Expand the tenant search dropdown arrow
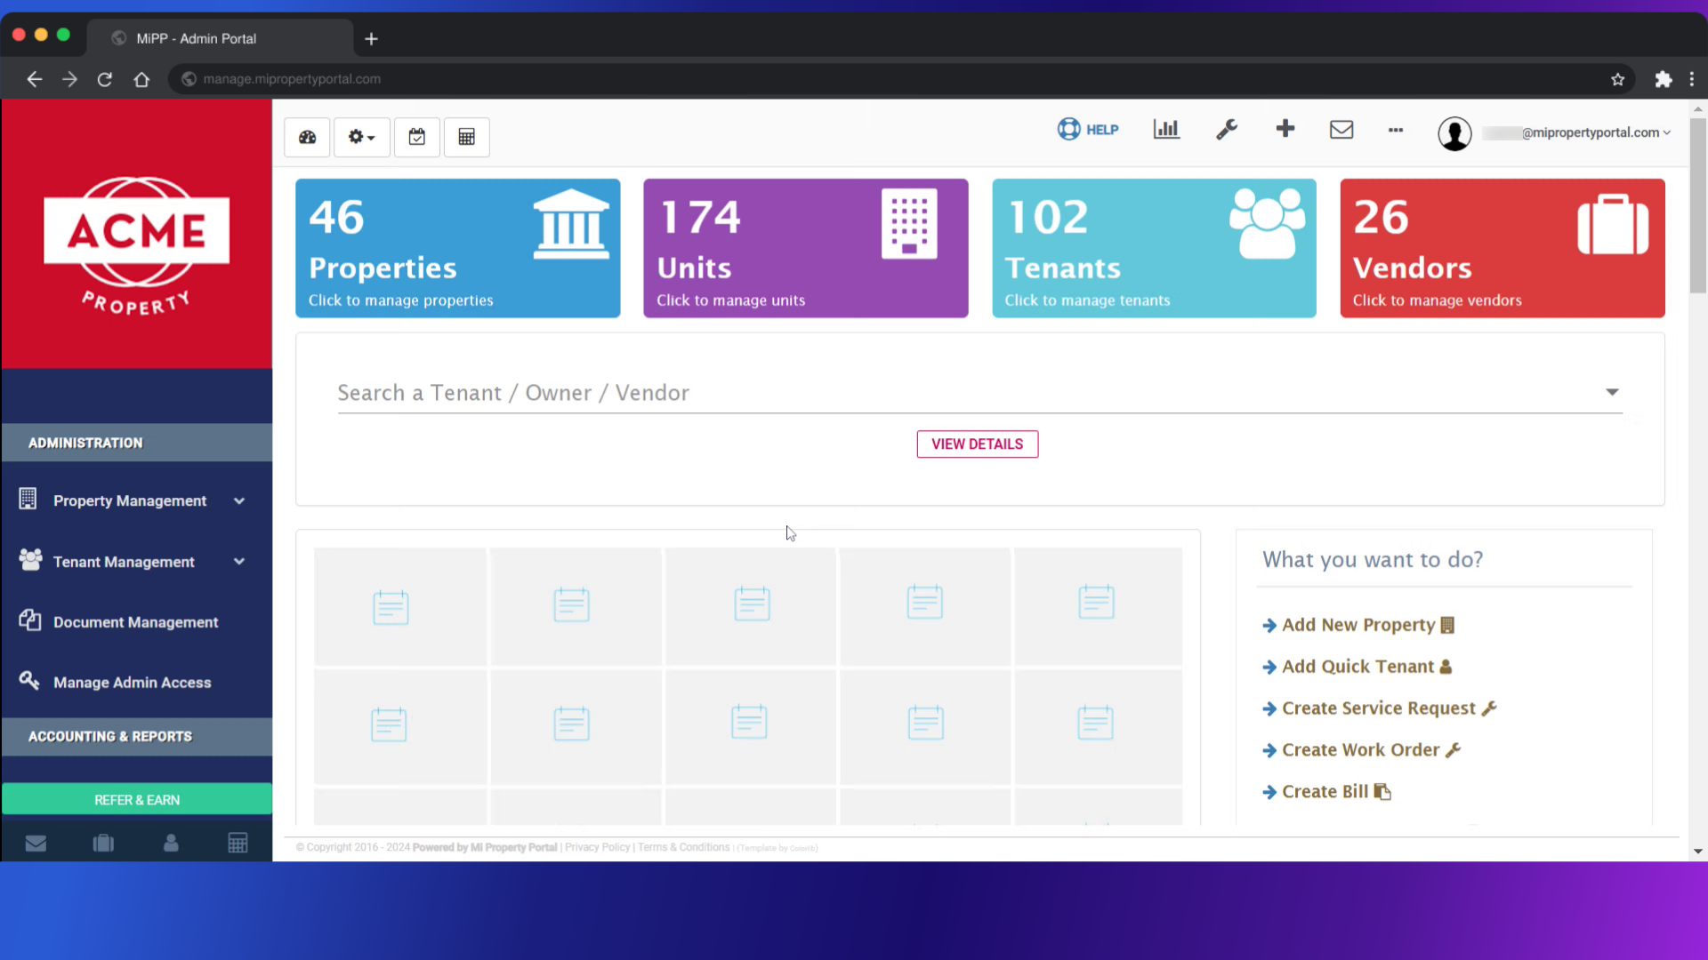Viewport: 1708px width, 960px height. (1612, 392)
